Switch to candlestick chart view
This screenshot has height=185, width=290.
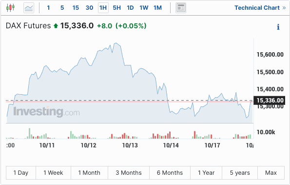pos(10,8)
